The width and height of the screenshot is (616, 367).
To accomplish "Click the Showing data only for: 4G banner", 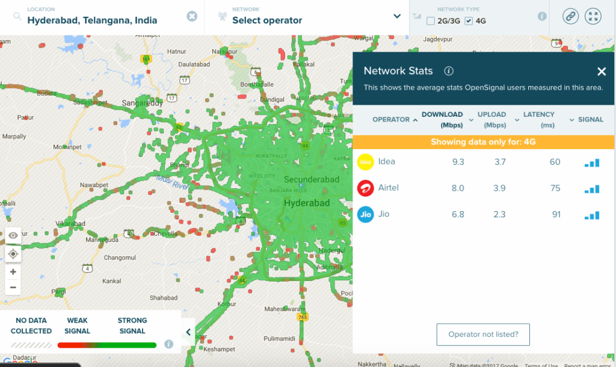I will click(483, 142).
